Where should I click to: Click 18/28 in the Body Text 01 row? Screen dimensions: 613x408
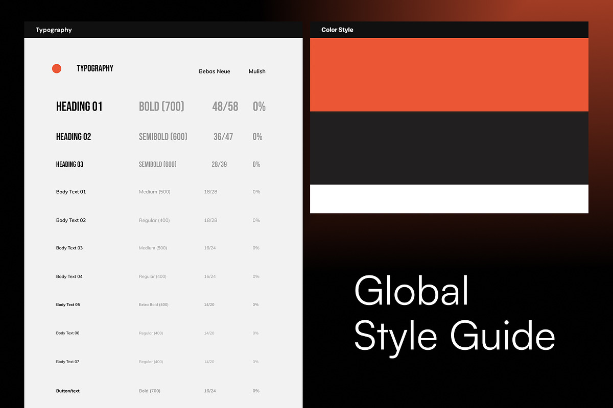[x=210, y=192]
